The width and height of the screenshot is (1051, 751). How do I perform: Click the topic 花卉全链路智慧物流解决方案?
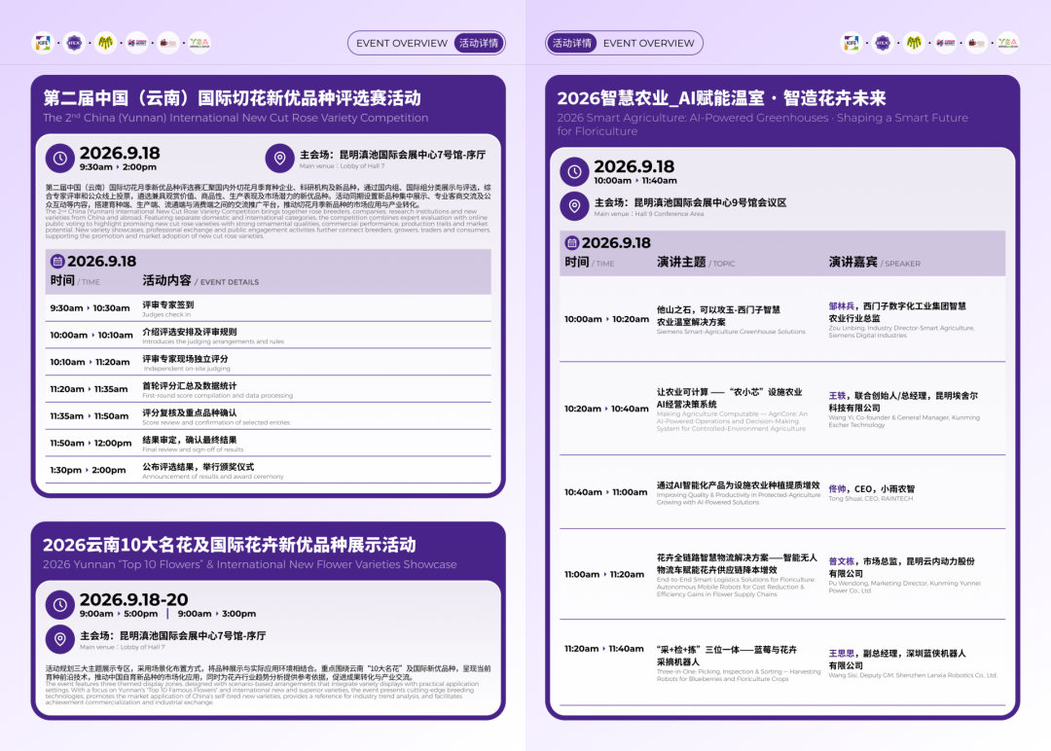(x=737, y=563)
